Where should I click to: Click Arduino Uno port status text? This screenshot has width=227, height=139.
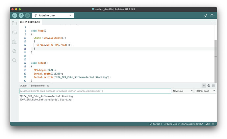(184, 124)
